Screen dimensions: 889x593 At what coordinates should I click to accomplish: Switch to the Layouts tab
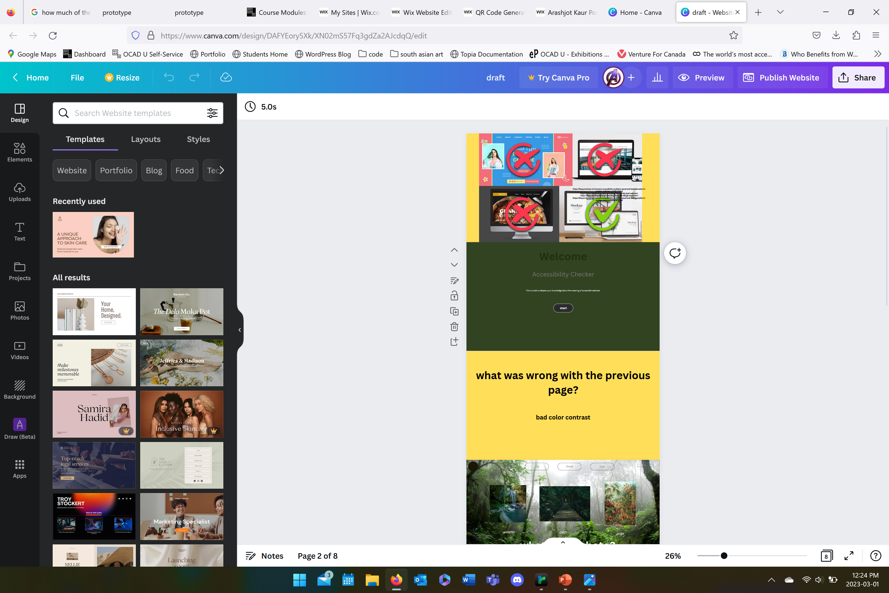point(145,139)
